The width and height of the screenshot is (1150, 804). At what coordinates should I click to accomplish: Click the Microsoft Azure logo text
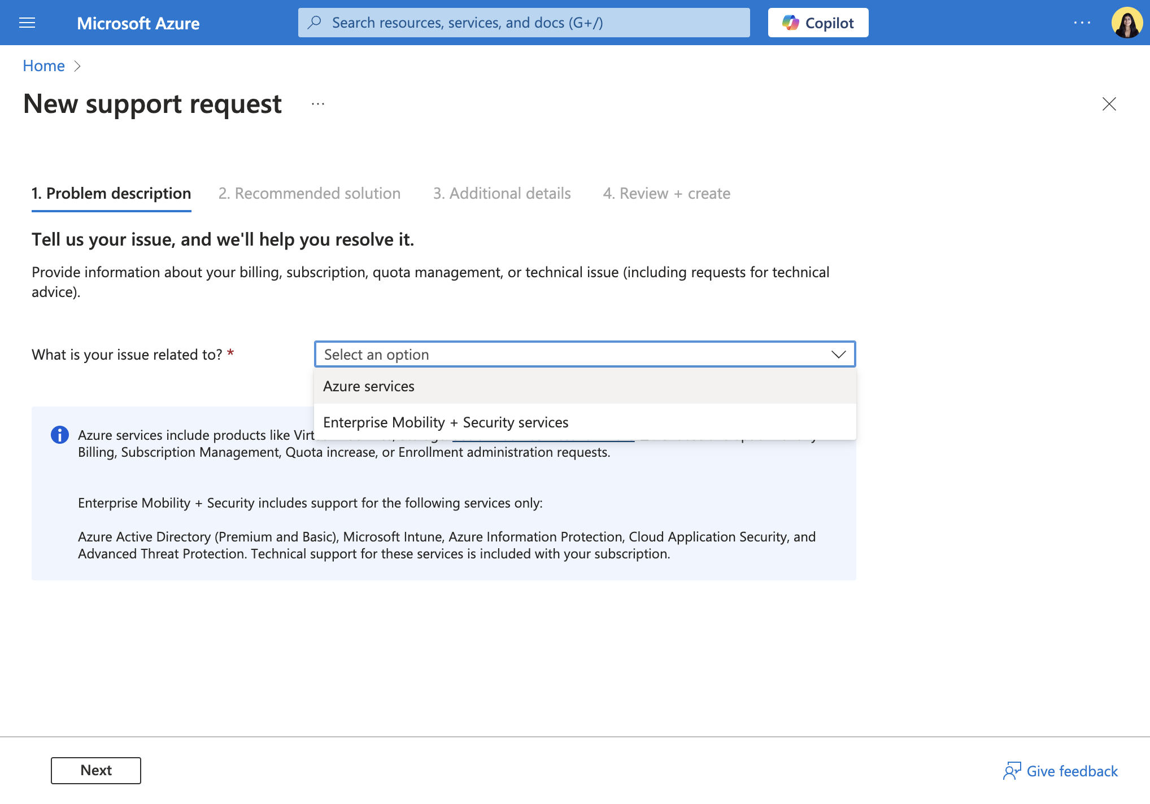pos(138,23)
